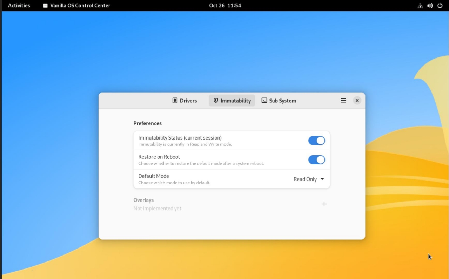
Task: Switch to the Sub System tab
Action: coord(279,100)
